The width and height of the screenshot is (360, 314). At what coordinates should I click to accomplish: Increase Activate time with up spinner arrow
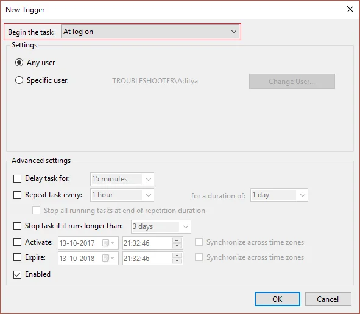[177, 240]
